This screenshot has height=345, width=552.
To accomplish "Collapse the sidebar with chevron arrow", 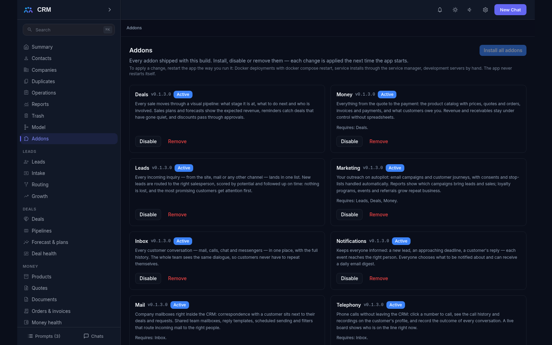I will 110,10.
